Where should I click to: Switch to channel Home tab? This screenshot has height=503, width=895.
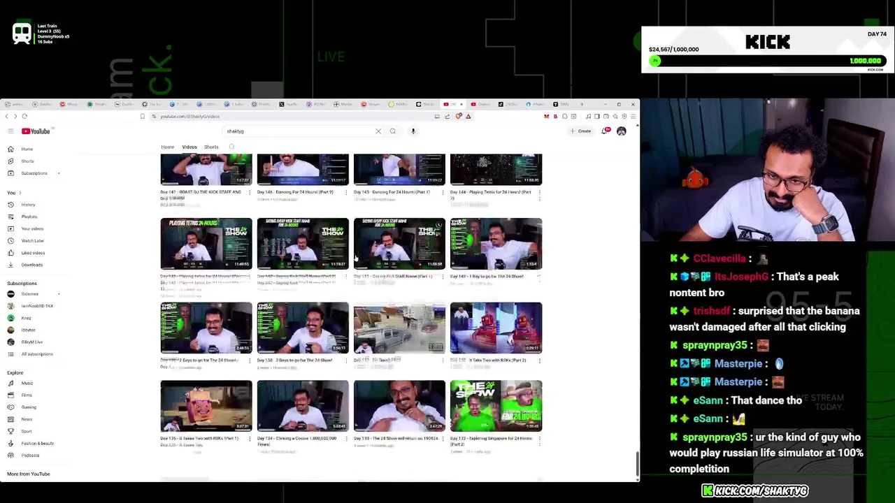[x=168, y=147]
